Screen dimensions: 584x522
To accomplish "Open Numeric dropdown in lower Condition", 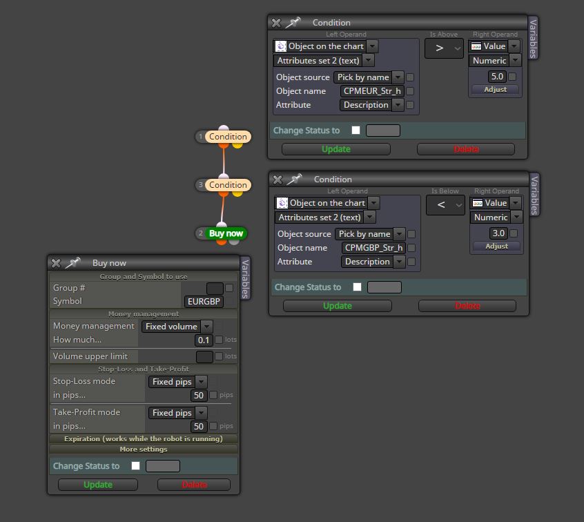I will [x=516, y=217].
